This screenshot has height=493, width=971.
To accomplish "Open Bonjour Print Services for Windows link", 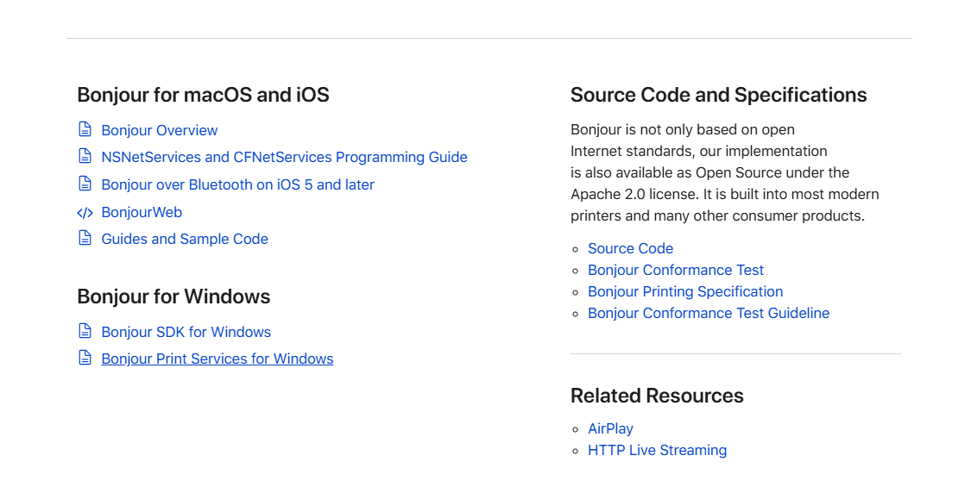I will [218, 359].
